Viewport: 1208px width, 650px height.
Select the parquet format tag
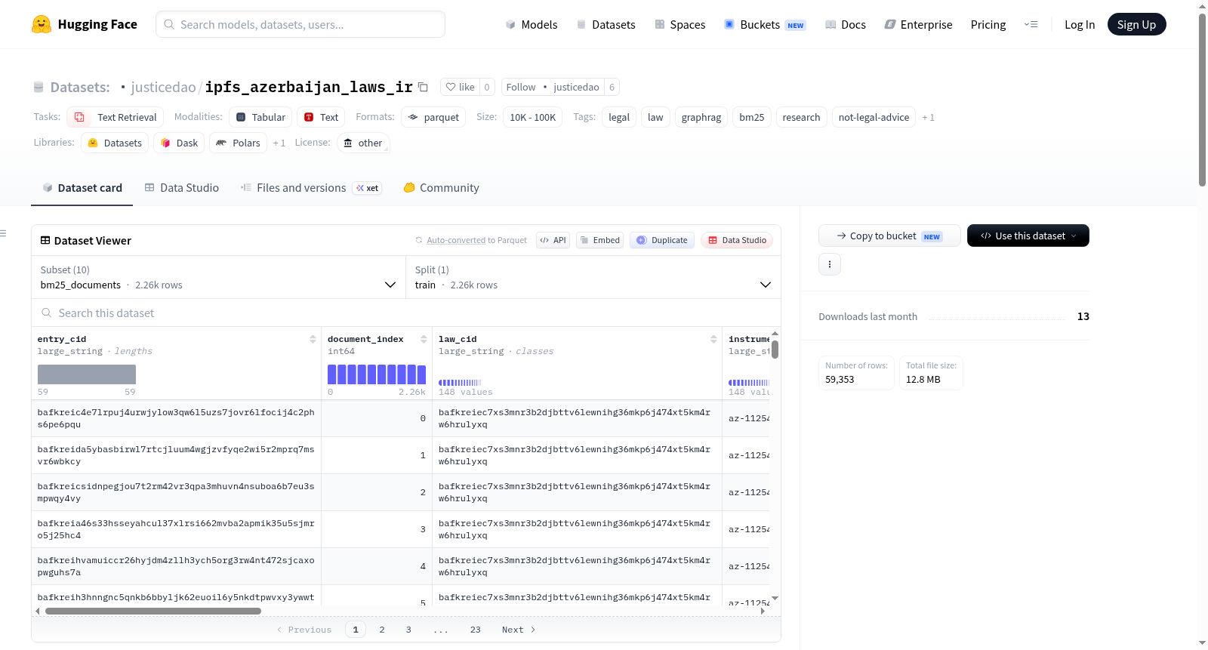tap(433, 117)
